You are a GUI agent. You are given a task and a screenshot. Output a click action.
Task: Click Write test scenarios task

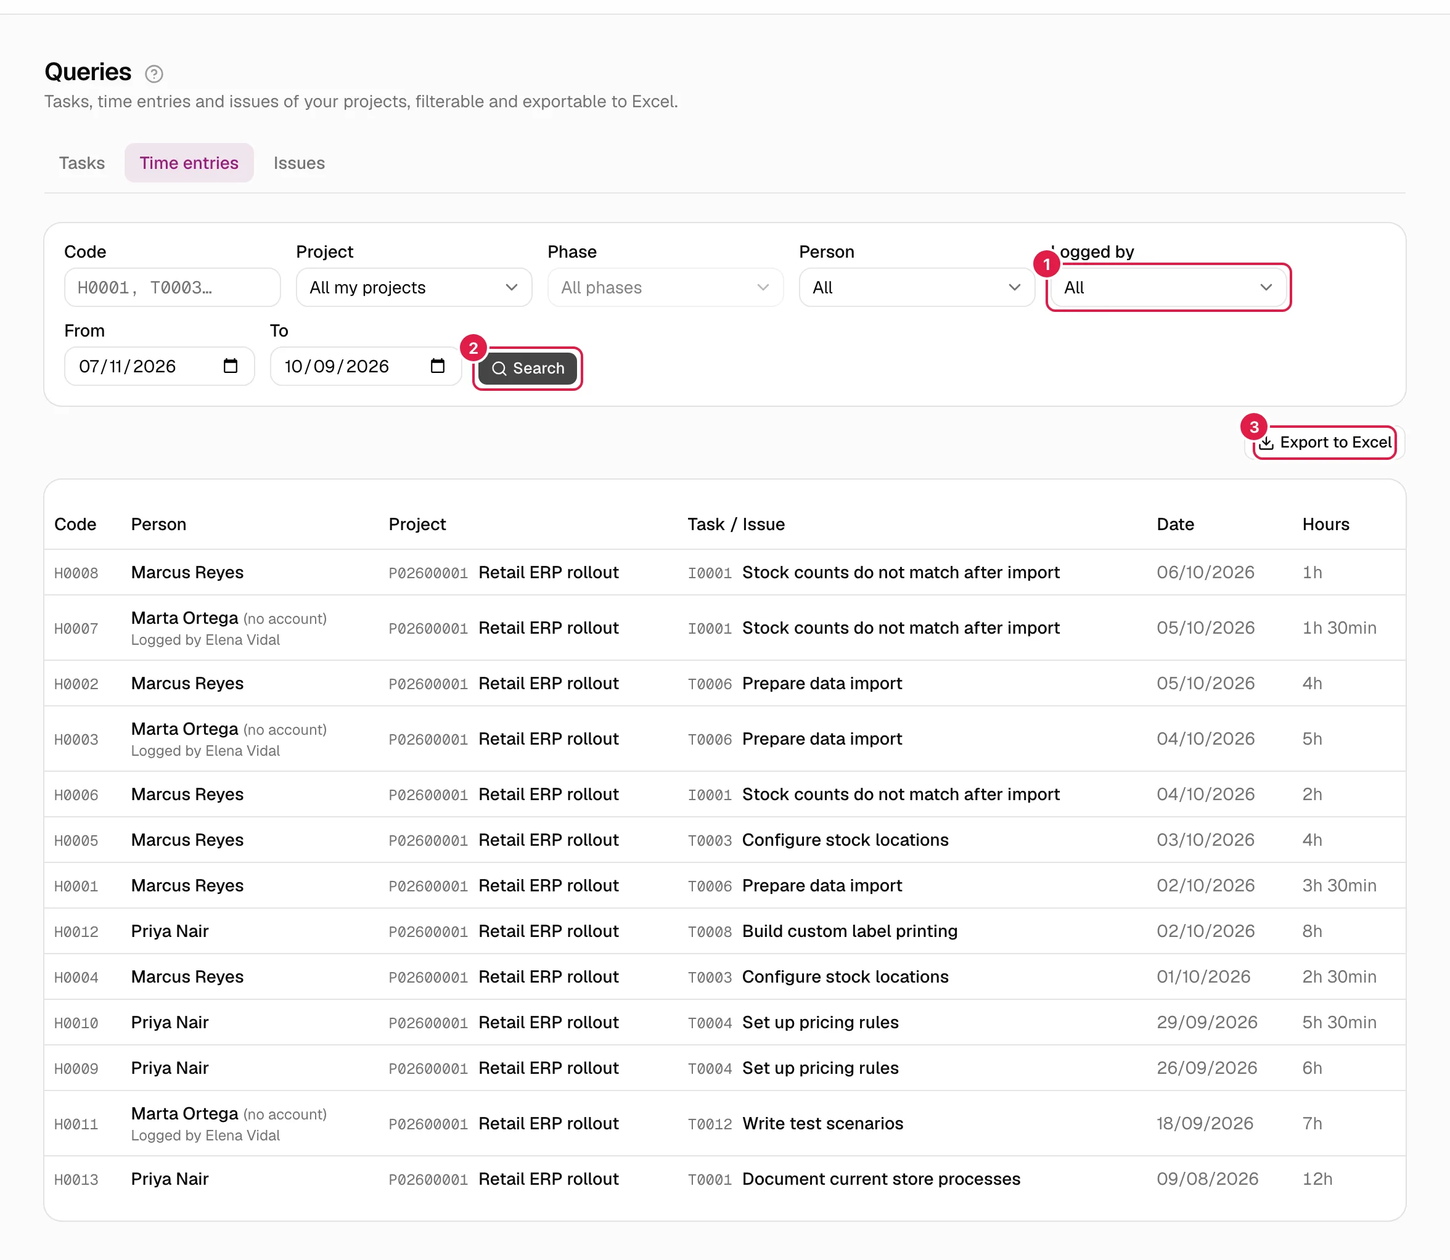coord(823,1124)
